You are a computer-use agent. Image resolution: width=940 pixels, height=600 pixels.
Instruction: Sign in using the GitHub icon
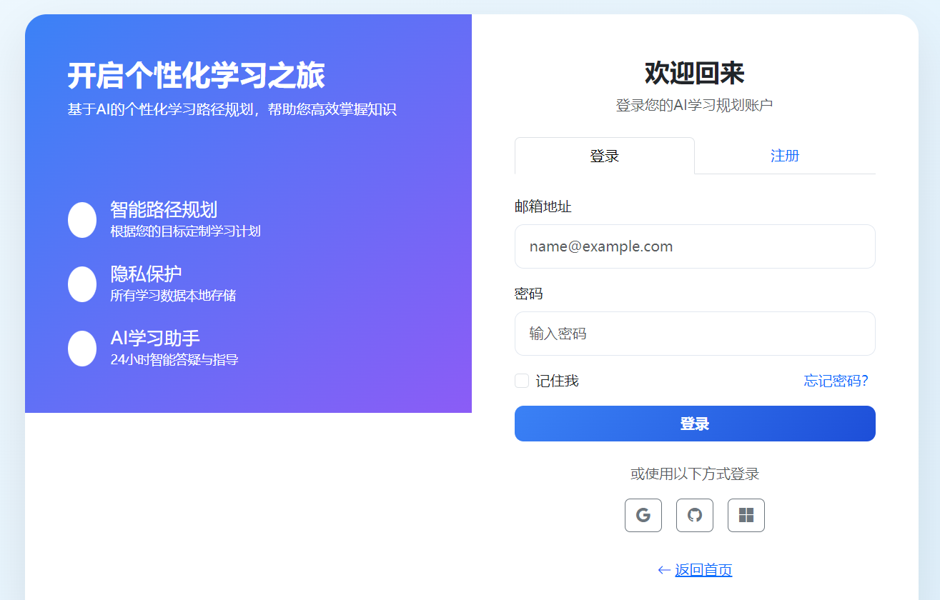(694, 515)
